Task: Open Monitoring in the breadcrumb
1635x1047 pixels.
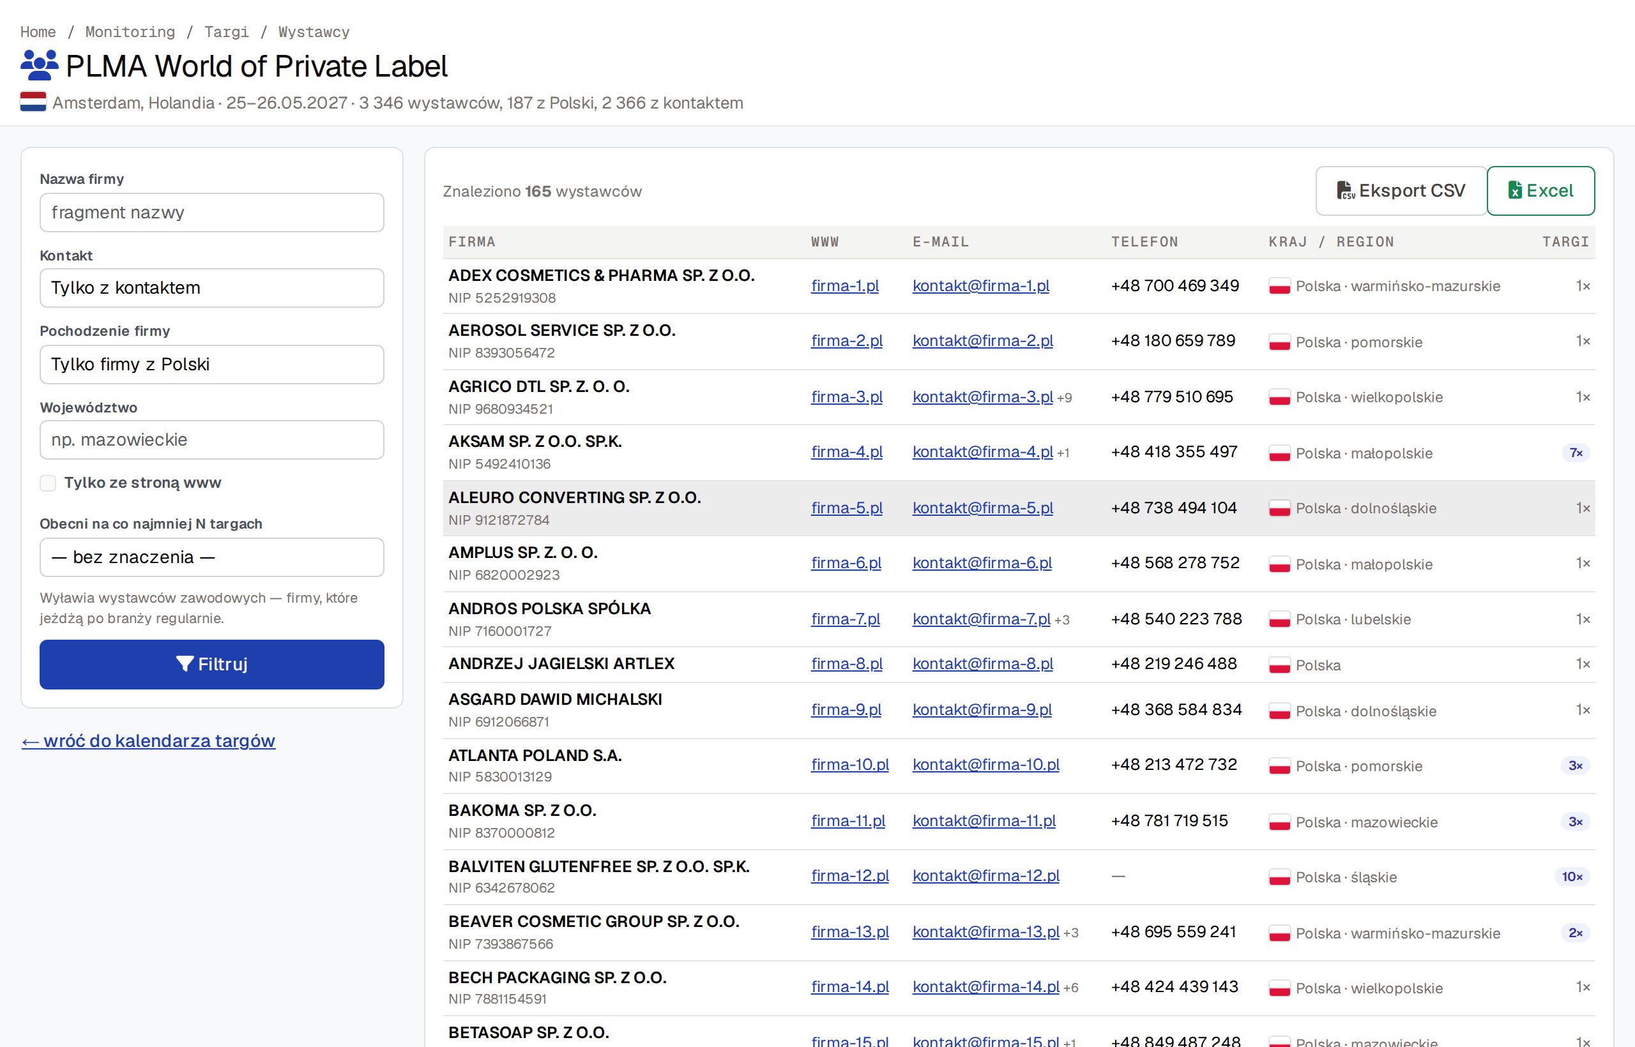Action: click(x=130, y=32)
